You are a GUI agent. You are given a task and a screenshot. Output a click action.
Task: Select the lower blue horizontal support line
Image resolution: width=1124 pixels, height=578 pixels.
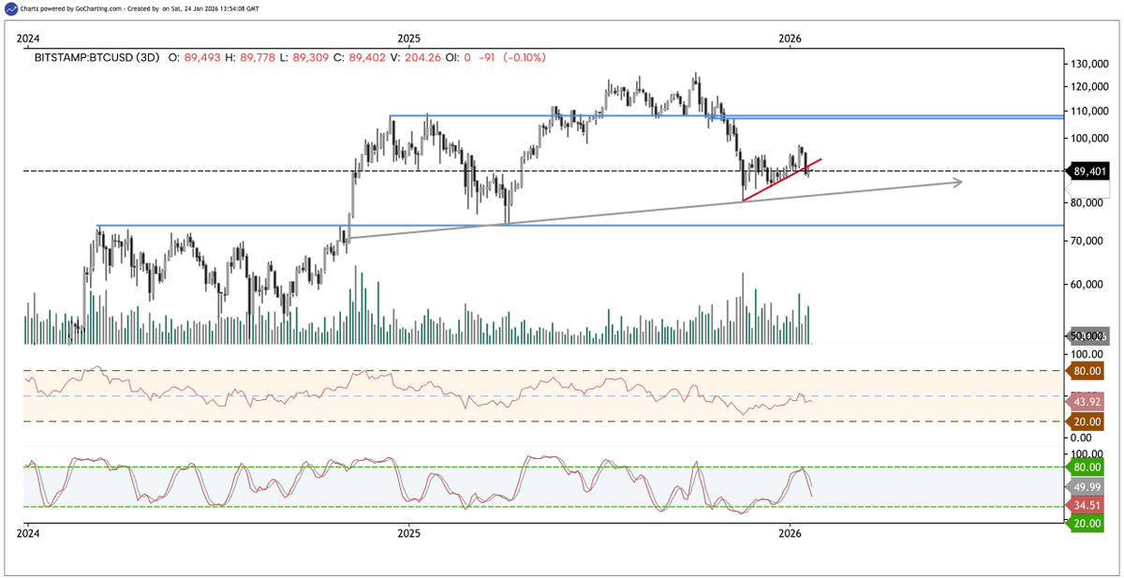point(580,226)
